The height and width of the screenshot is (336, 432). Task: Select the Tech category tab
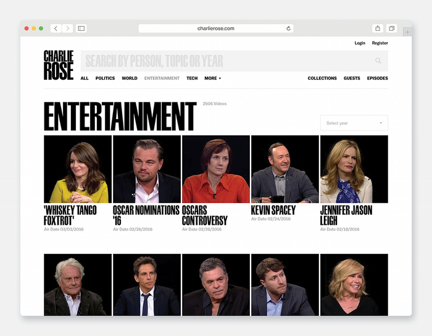(x=192, y=78)
